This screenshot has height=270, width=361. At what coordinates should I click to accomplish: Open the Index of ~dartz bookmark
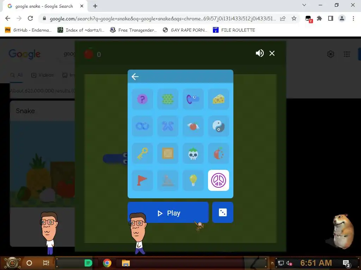tap(81, 30)
